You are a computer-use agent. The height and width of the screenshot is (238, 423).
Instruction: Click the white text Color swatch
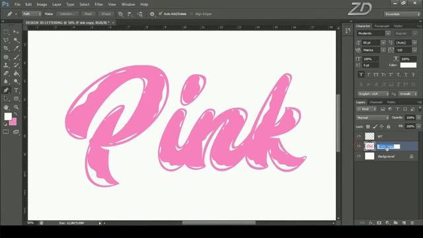pos(408,65)
